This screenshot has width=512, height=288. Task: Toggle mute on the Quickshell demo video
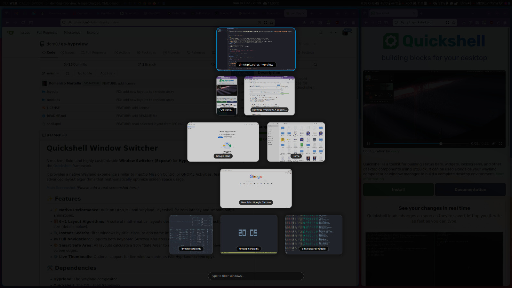point(494,144)
